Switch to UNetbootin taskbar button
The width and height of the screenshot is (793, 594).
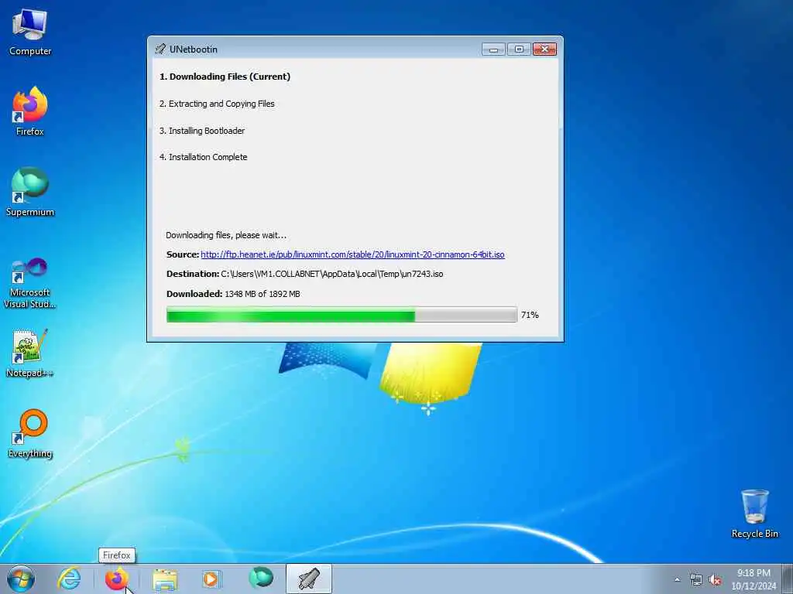coord(308,579)
